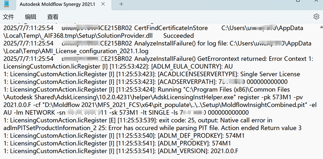The height and width of the screenshot is (159, 323).
Task: Click 'Action ended Return value 3' text
Action: click(x=262, y=128)
